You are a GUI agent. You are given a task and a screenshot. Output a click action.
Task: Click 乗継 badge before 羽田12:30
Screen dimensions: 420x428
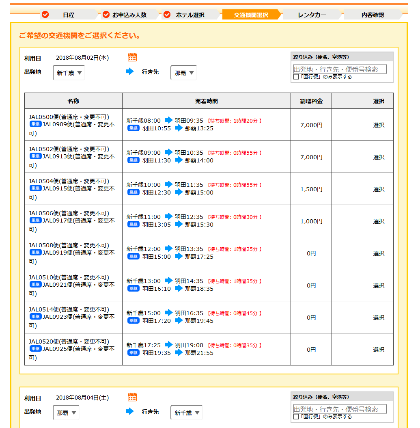tap(134, 192)
